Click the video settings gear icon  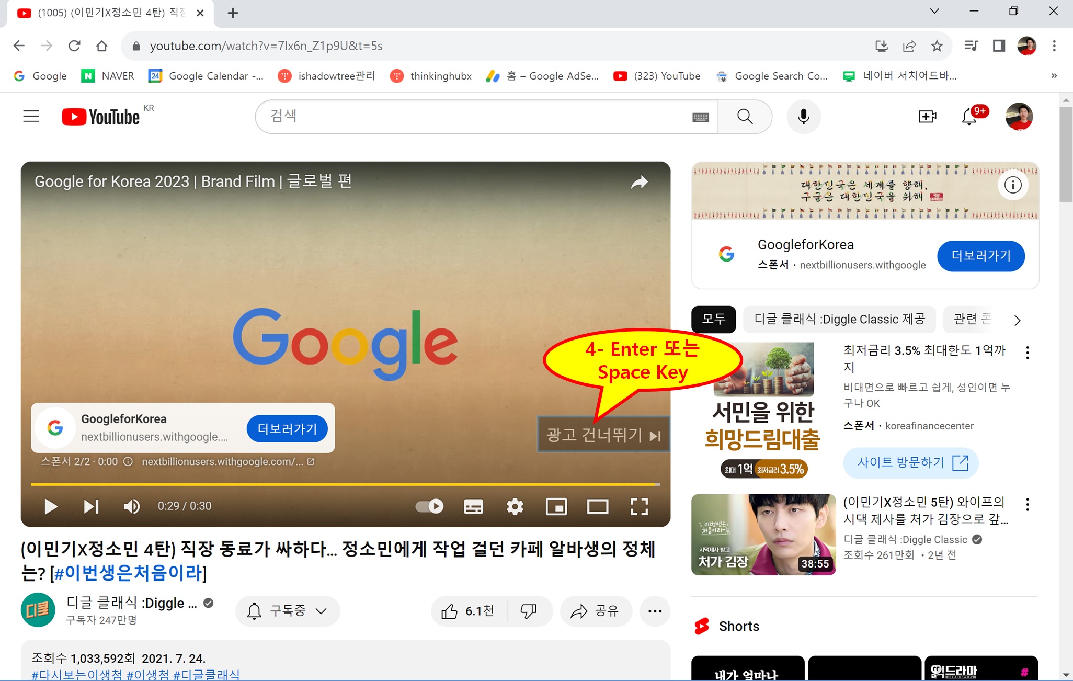515,506
